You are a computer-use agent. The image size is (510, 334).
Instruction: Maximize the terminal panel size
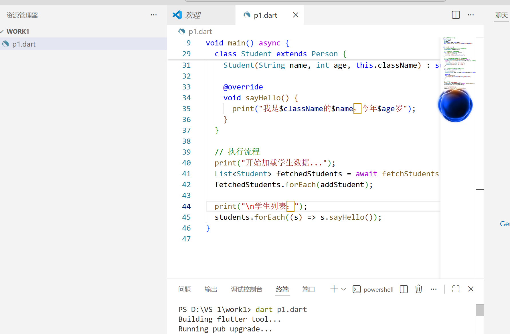[456, 289]
